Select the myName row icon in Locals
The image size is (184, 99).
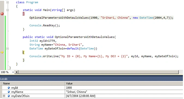(9, 92)
